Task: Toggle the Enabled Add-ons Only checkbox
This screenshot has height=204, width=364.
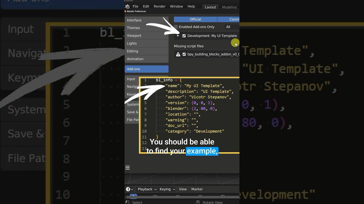Action: point(176,27)
